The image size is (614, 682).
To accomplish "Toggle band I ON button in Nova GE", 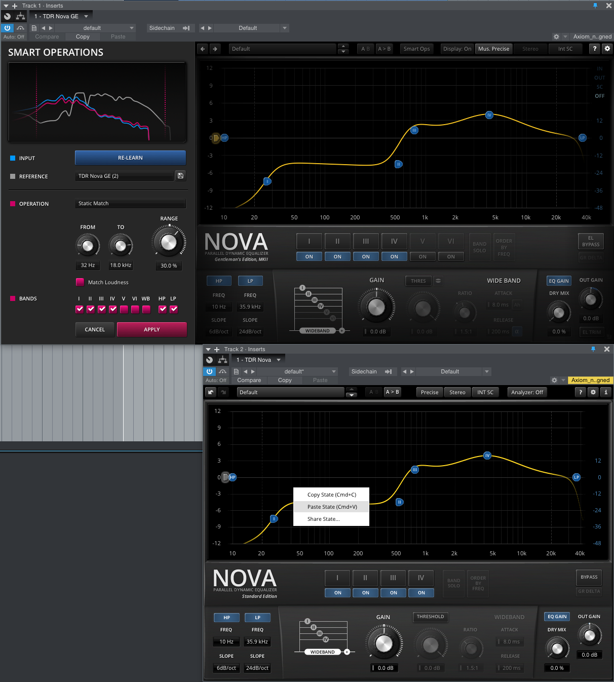I will coord(309,257).
